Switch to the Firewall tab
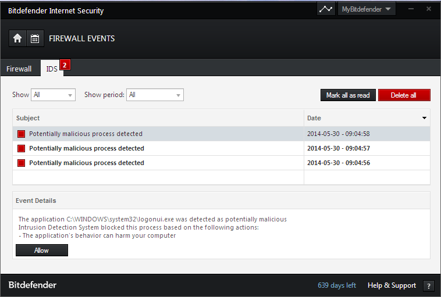This screenshot has height=297, width=441. point(19,69)
